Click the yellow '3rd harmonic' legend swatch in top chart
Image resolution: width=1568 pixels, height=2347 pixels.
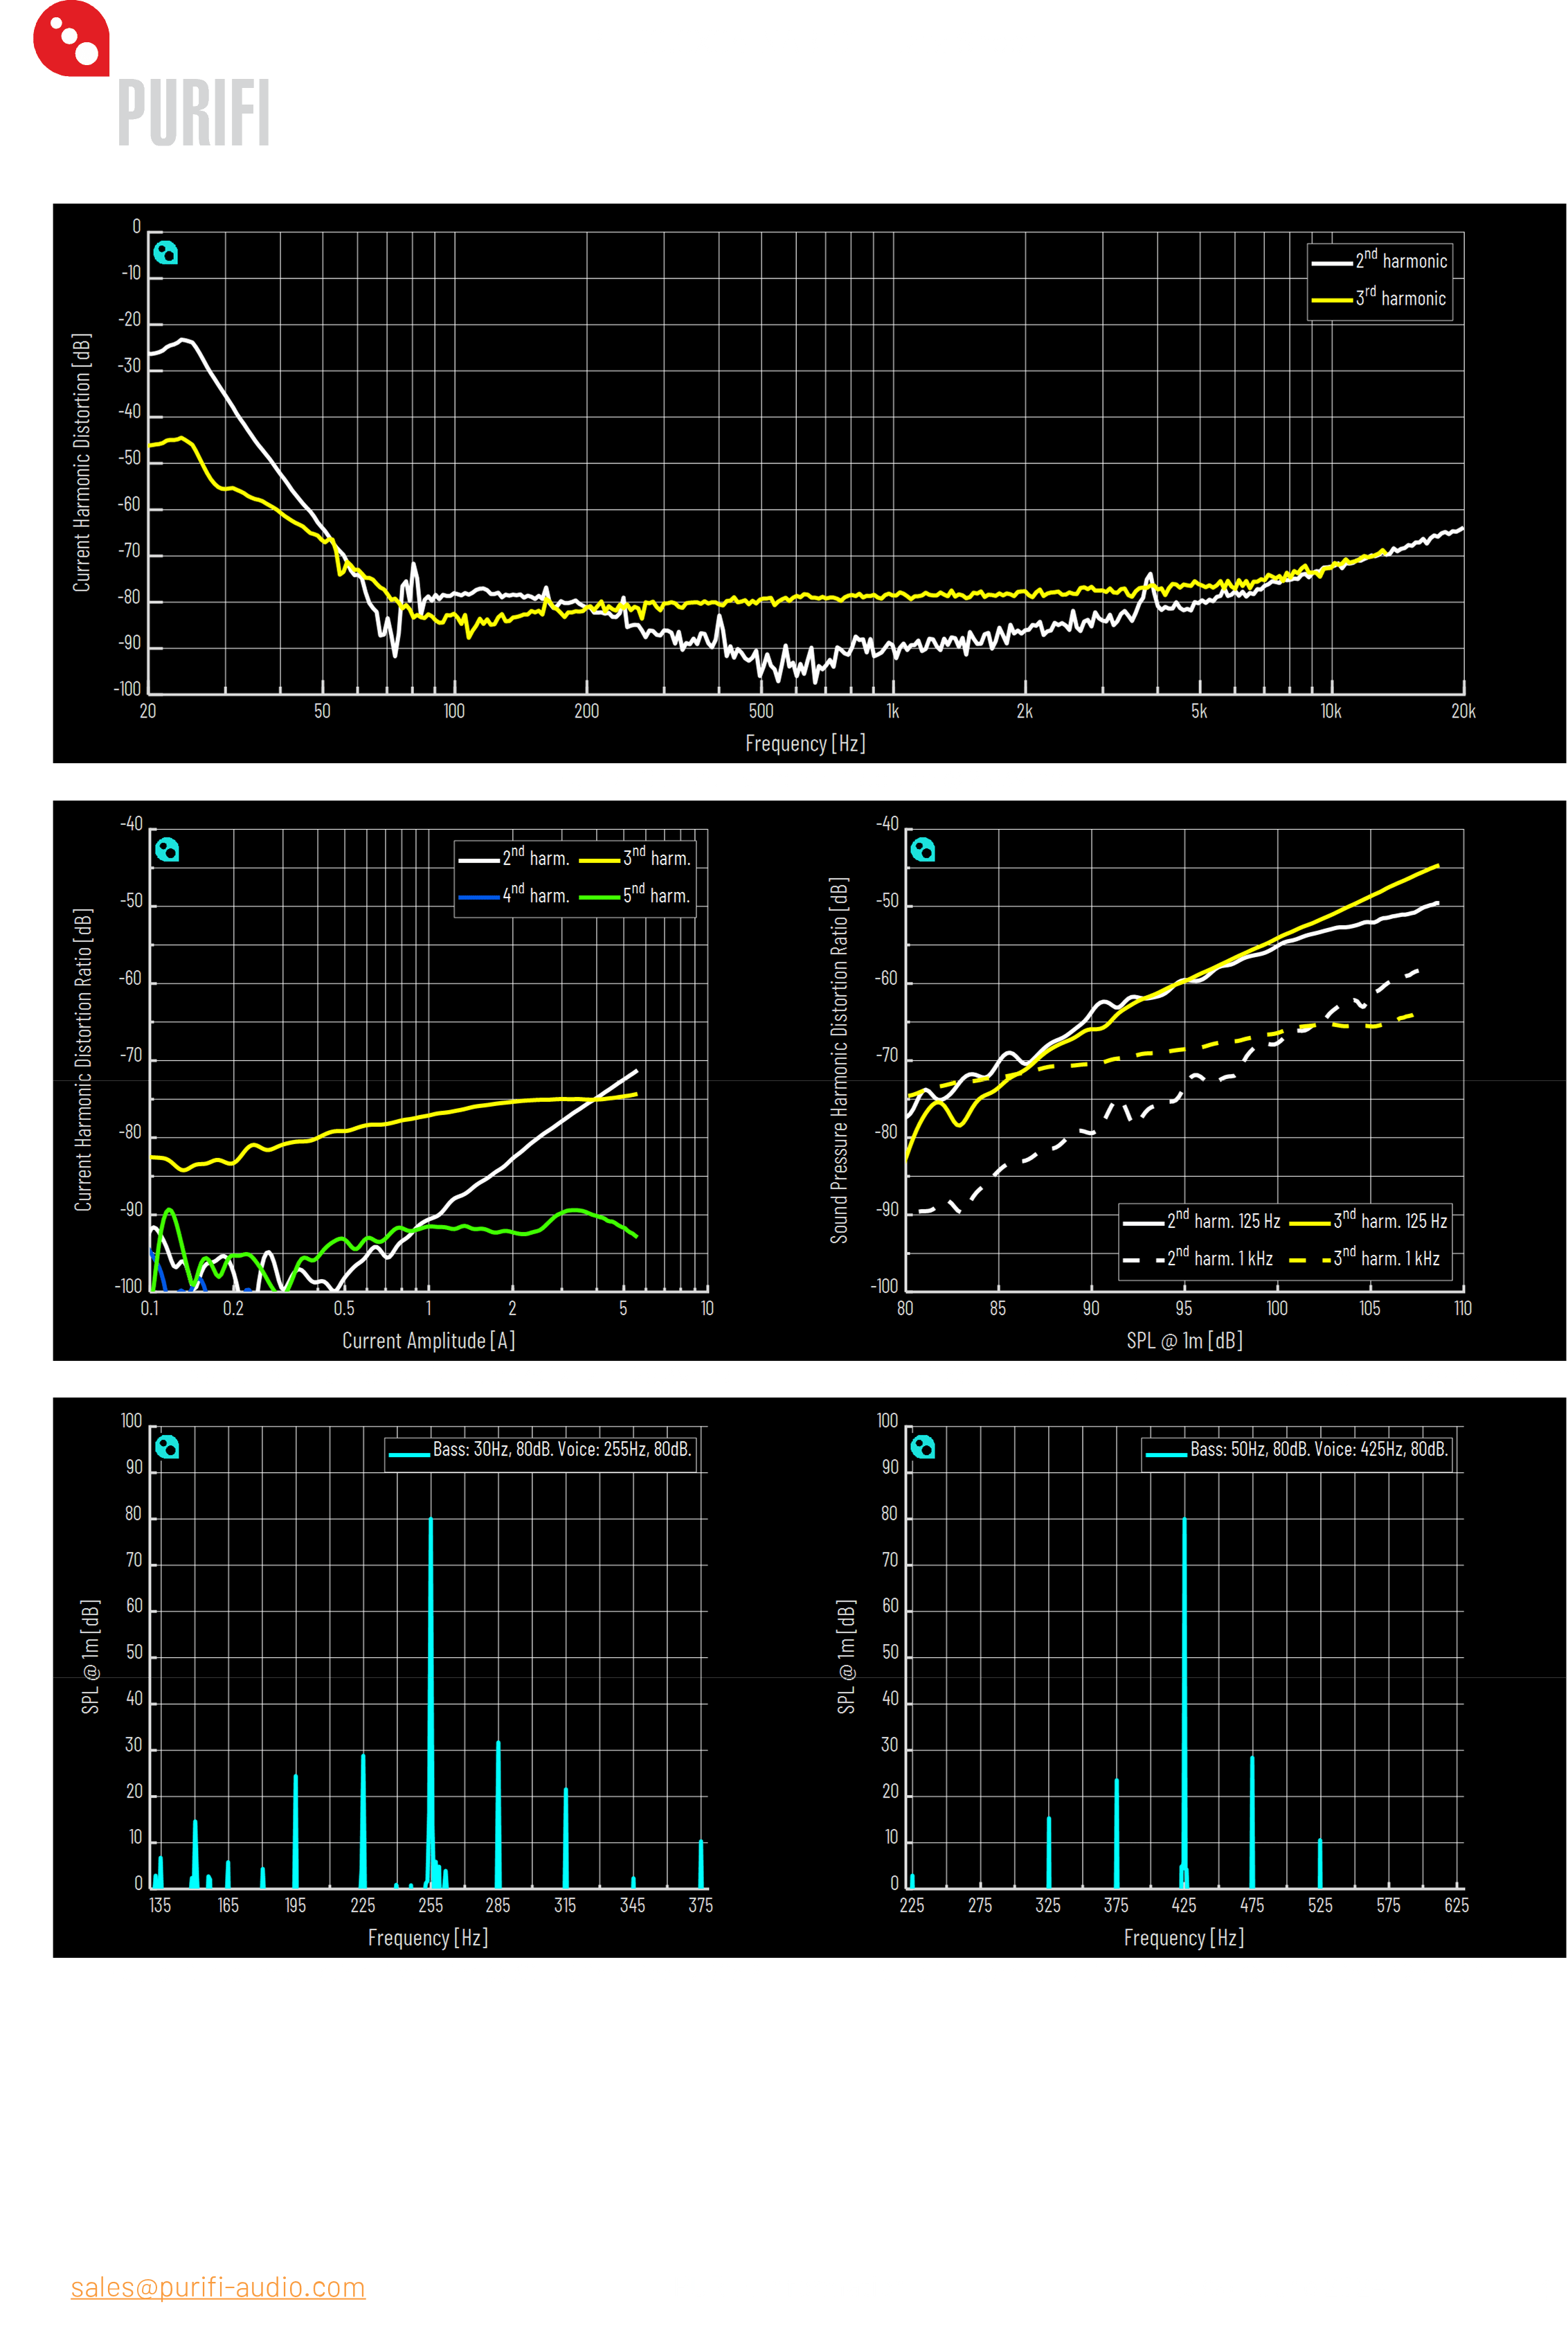(1331, 300)
